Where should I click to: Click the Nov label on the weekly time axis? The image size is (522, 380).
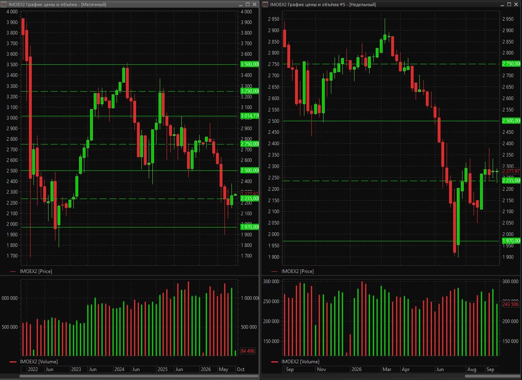click(x=322, y=369)
